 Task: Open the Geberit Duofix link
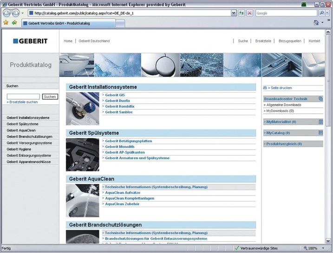(x=117, y=101)
